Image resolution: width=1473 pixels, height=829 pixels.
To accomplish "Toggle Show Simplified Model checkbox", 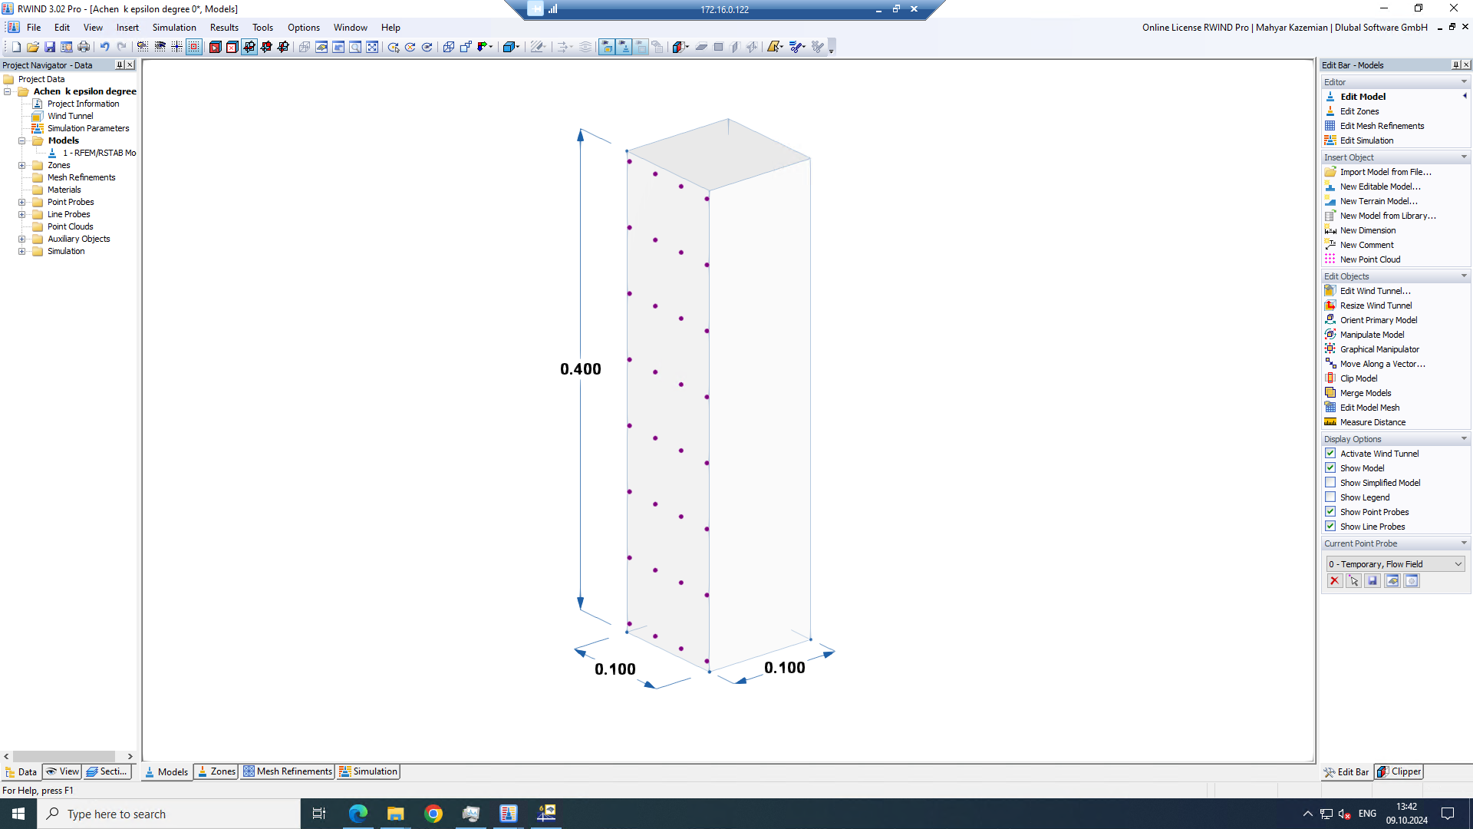I will pyautogui.click(x=1330, y=482).
